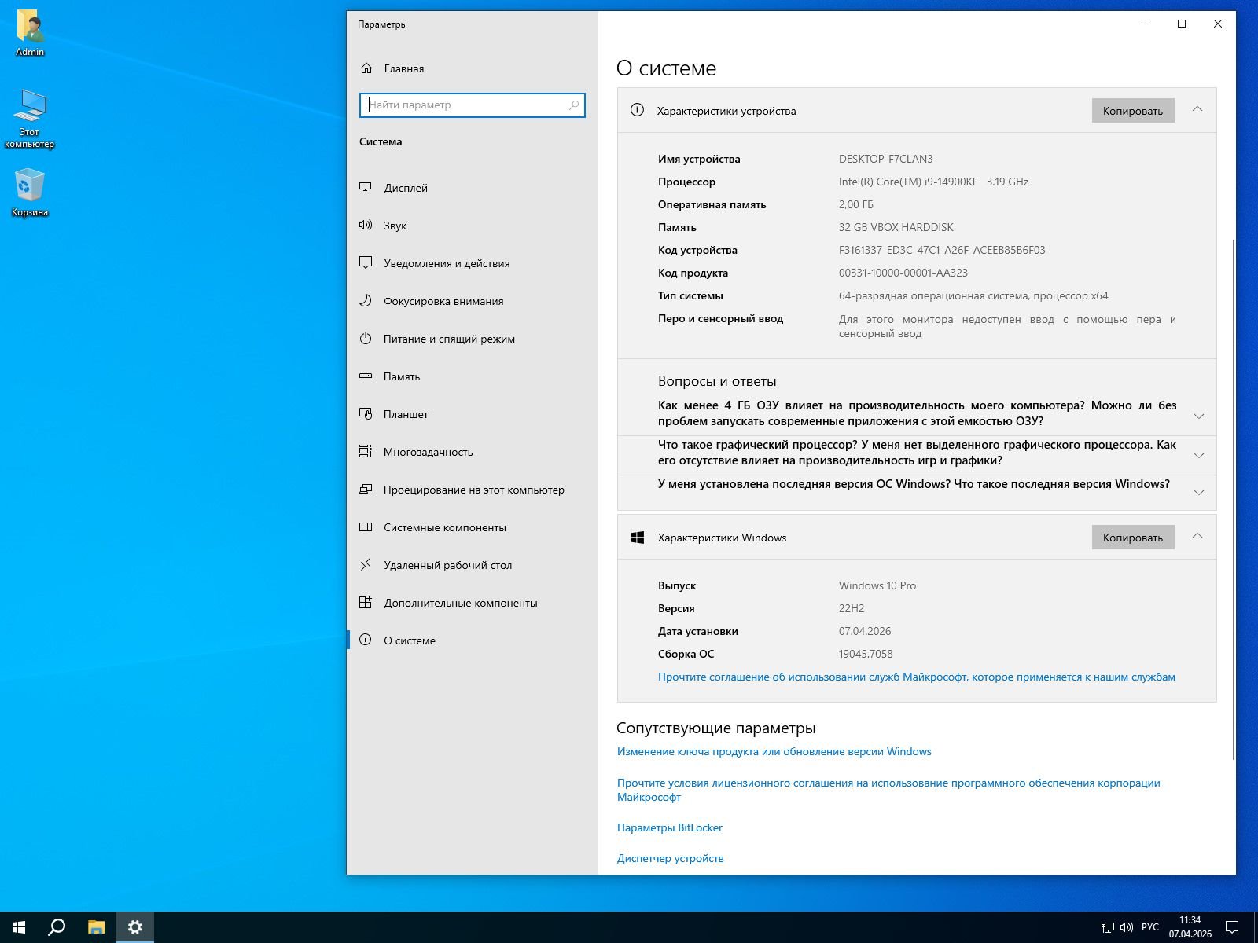The image size is (1258, 943).
Task: Select the Звук speaker icon
Action: pos(366,226)
